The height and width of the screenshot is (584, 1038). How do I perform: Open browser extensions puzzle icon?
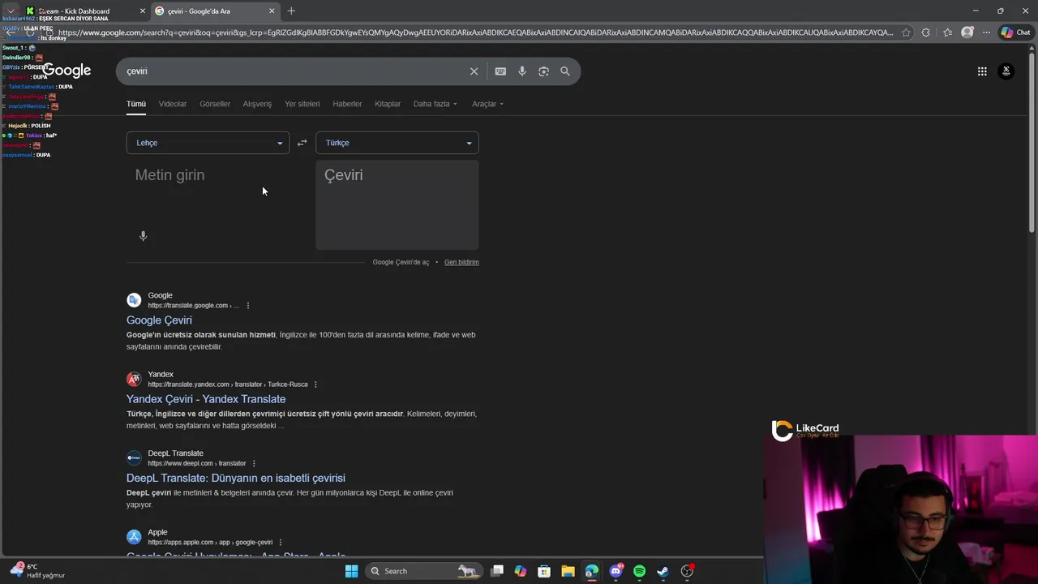926,32
